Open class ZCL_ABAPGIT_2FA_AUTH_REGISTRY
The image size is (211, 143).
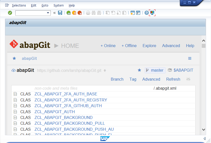pos(71,100)
